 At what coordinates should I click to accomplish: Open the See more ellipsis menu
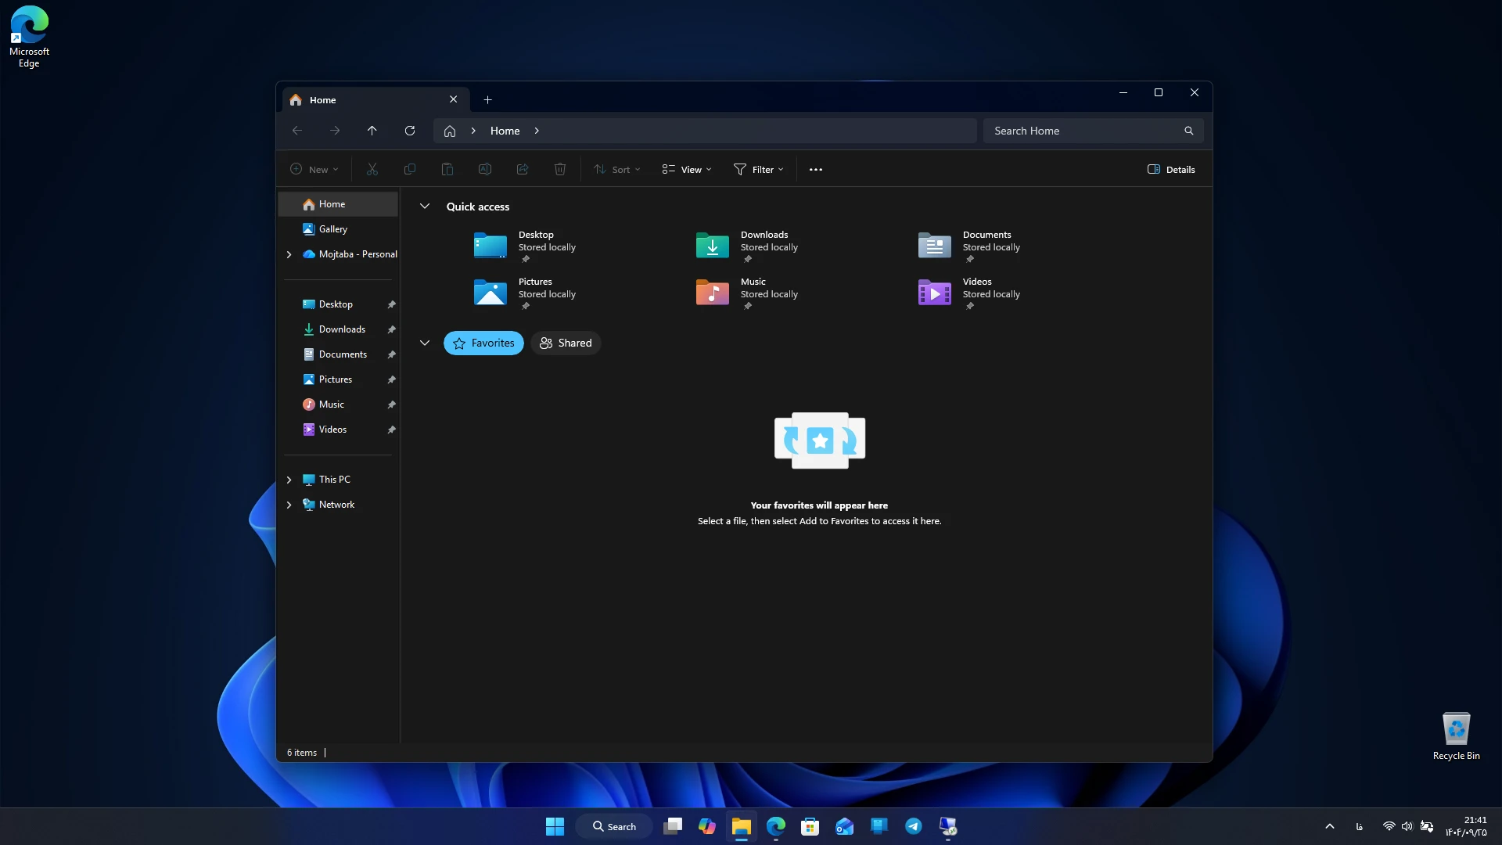coord(816,169)
